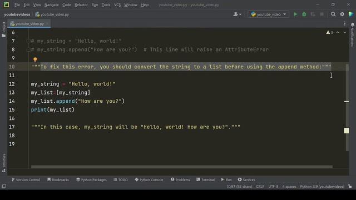This screenshot has width=356, height=200.
Task: Open the Refactor menu
Action: [x=81, y=5]
